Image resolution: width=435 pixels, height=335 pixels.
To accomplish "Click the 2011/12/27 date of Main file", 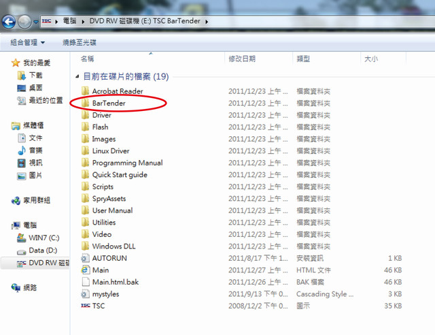I will (258, 270).
